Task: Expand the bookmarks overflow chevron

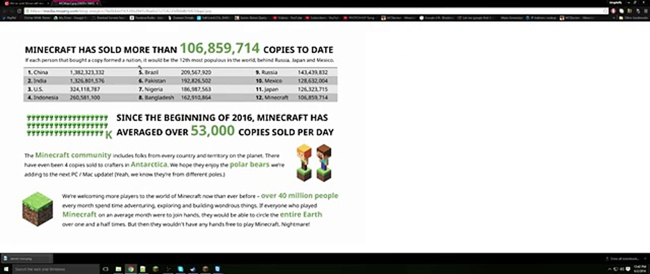Action: 614,18
